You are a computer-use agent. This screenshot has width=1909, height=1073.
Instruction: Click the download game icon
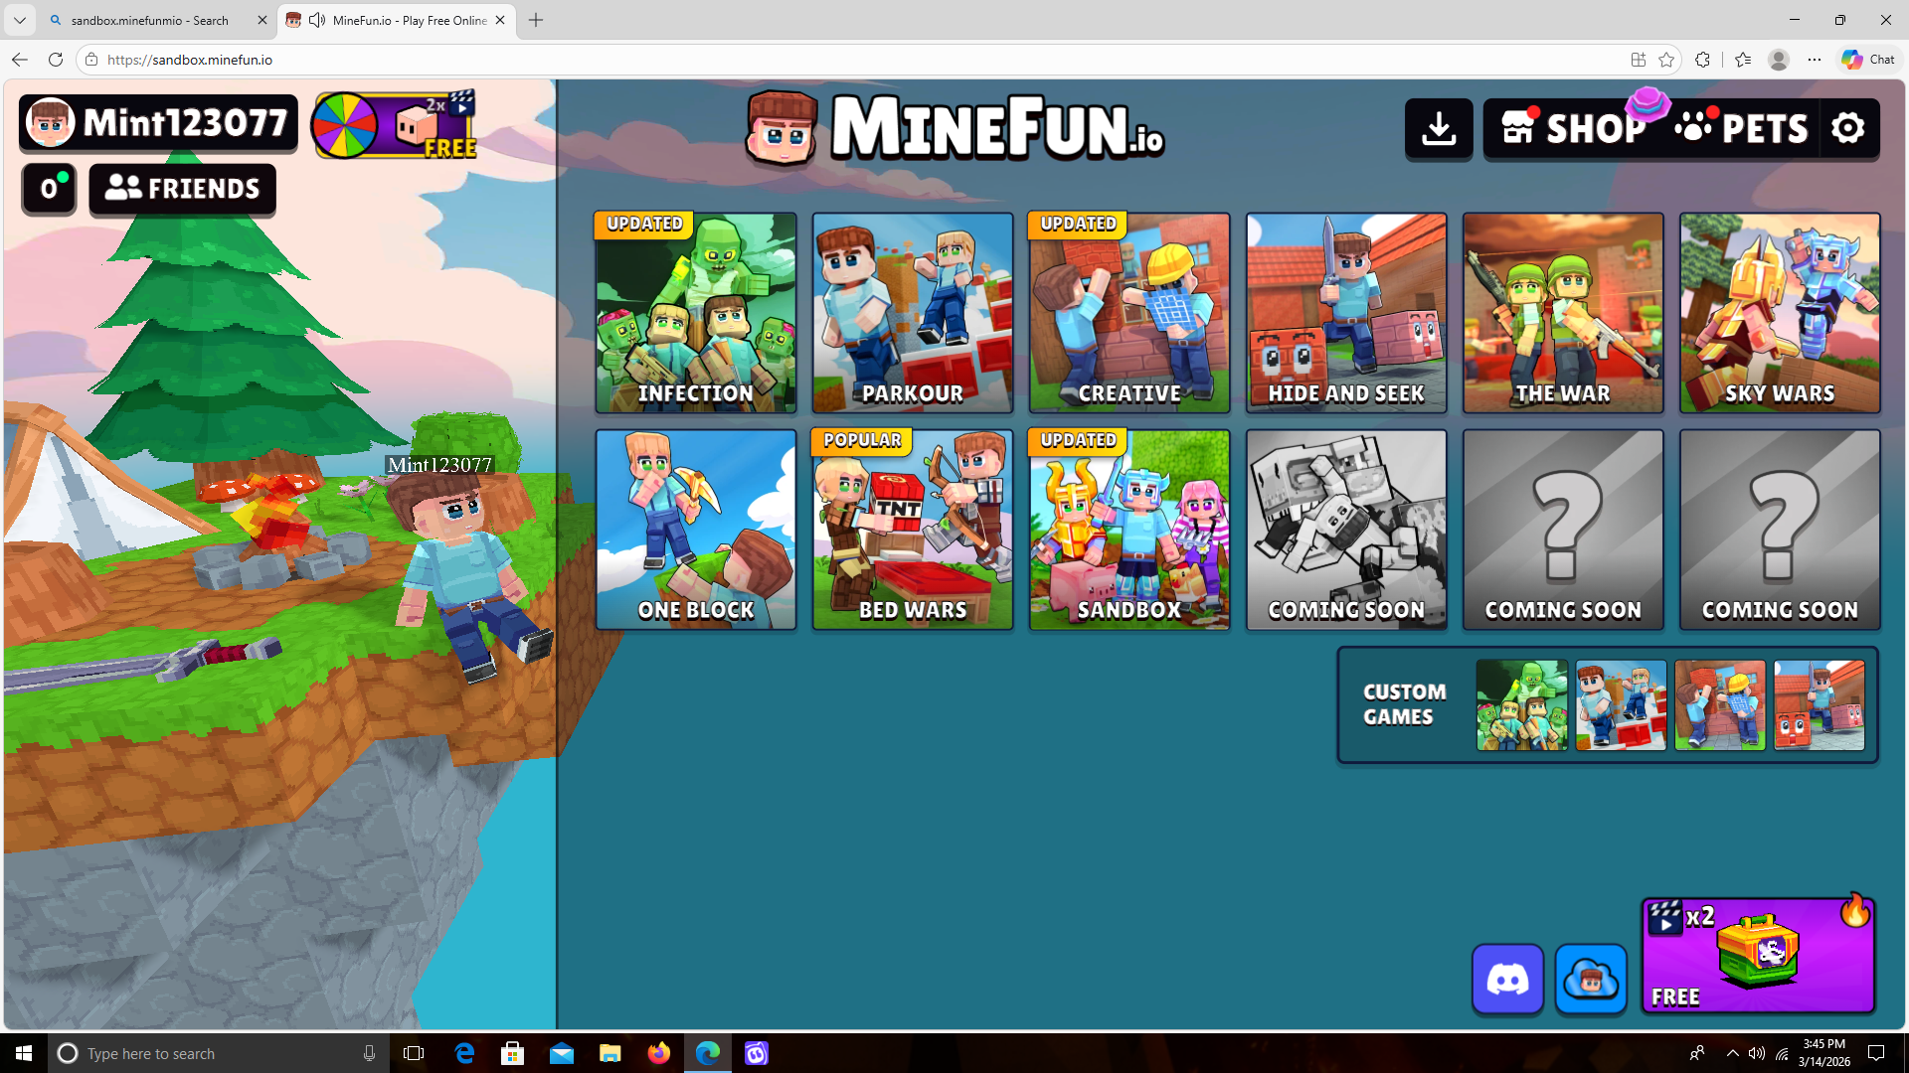1439,128
